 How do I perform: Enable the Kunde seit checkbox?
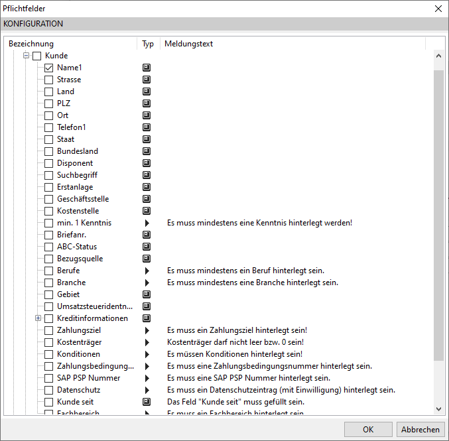[48, 402]
